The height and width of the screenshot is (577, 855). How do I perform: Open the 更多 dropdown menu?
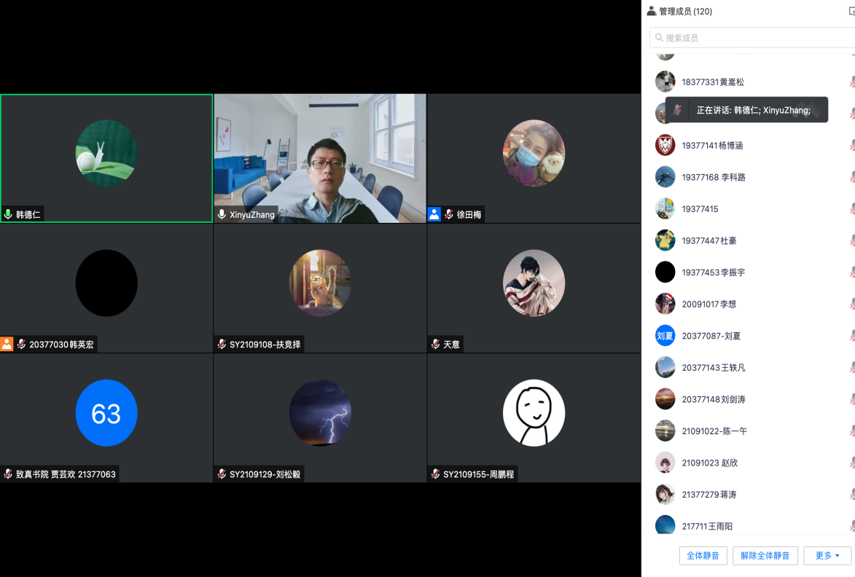click(827, 556)
